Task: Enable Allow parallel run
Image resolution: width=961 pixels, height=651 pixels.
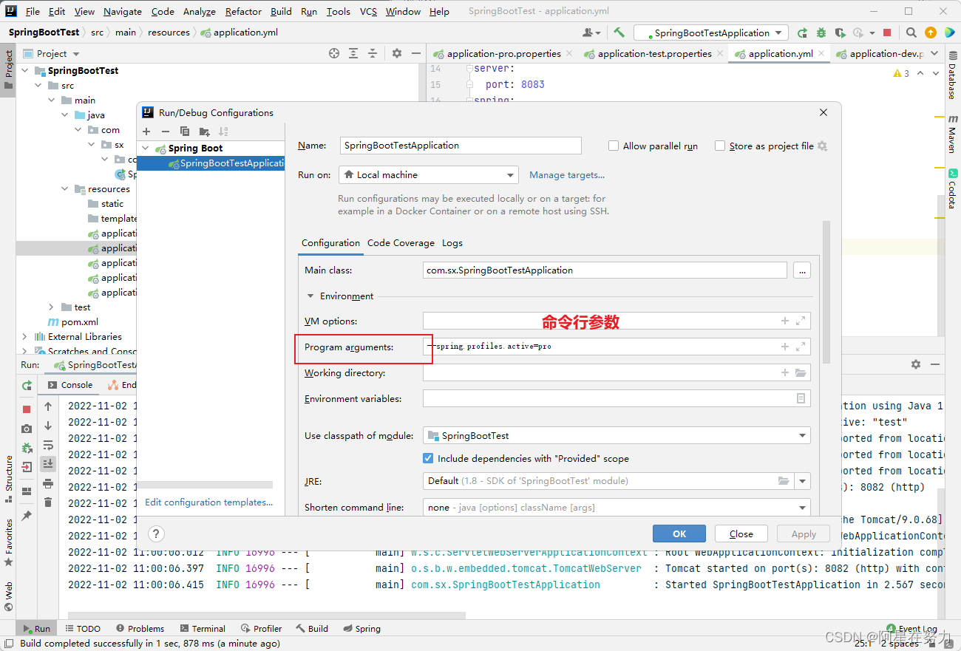Action: pyautogui.click(x=614, y=146)
